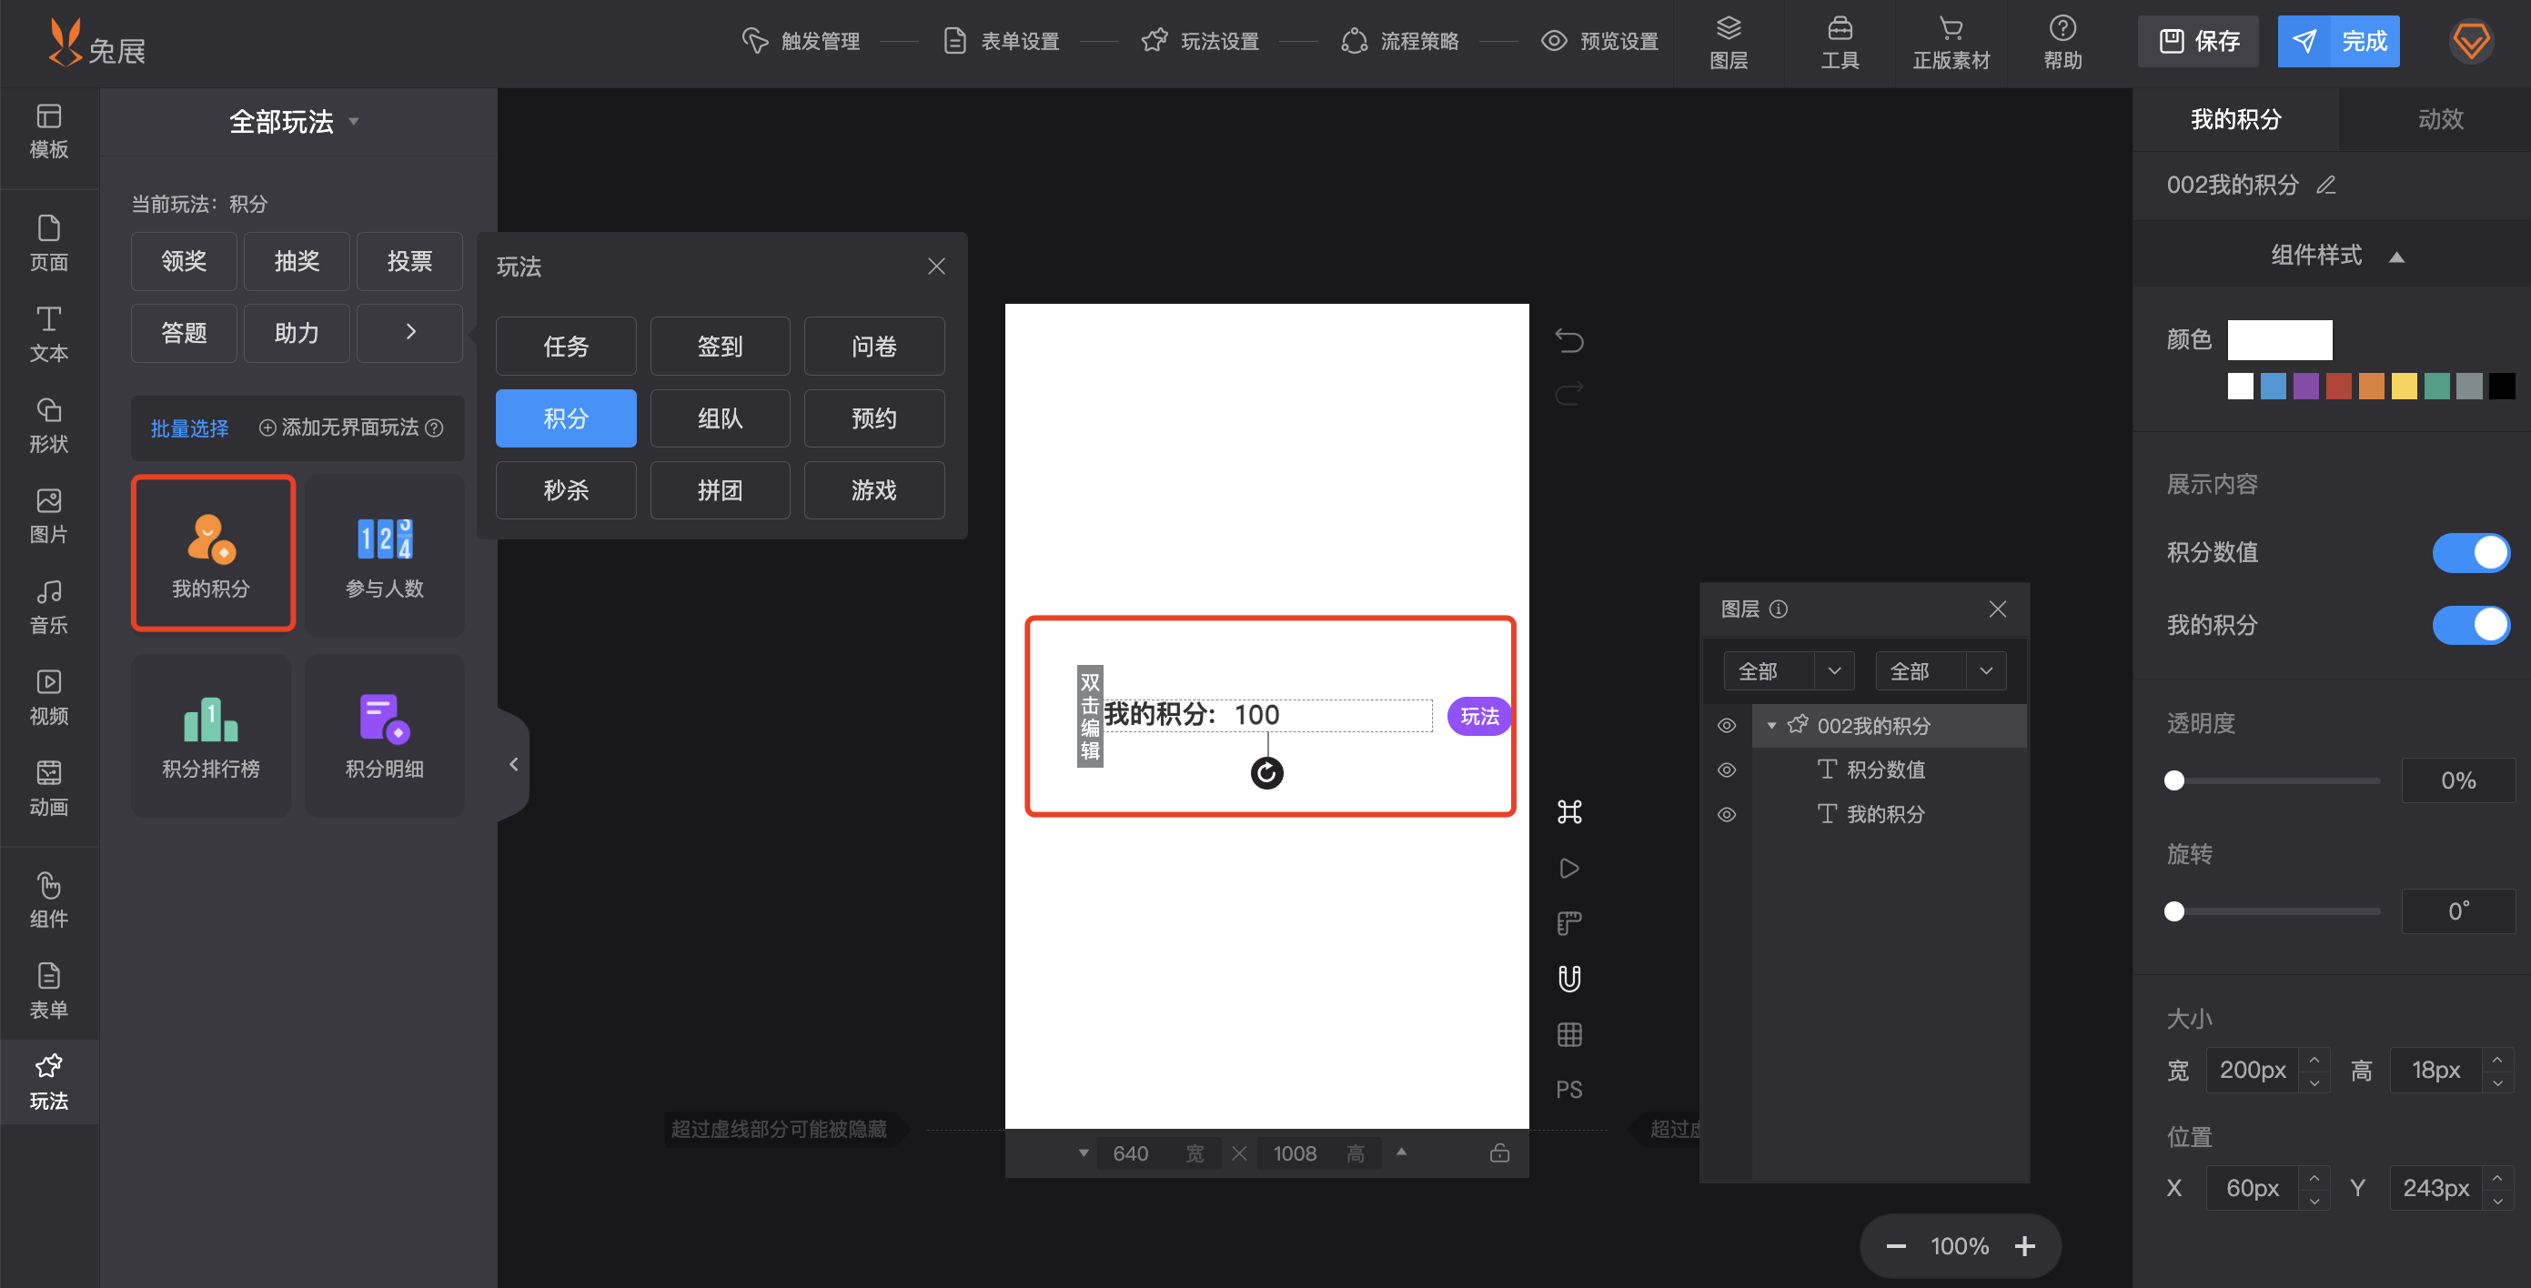Open the 表单 form panel
Viewport: 2531px width, 1288px height.
click(x=48, y=991)
